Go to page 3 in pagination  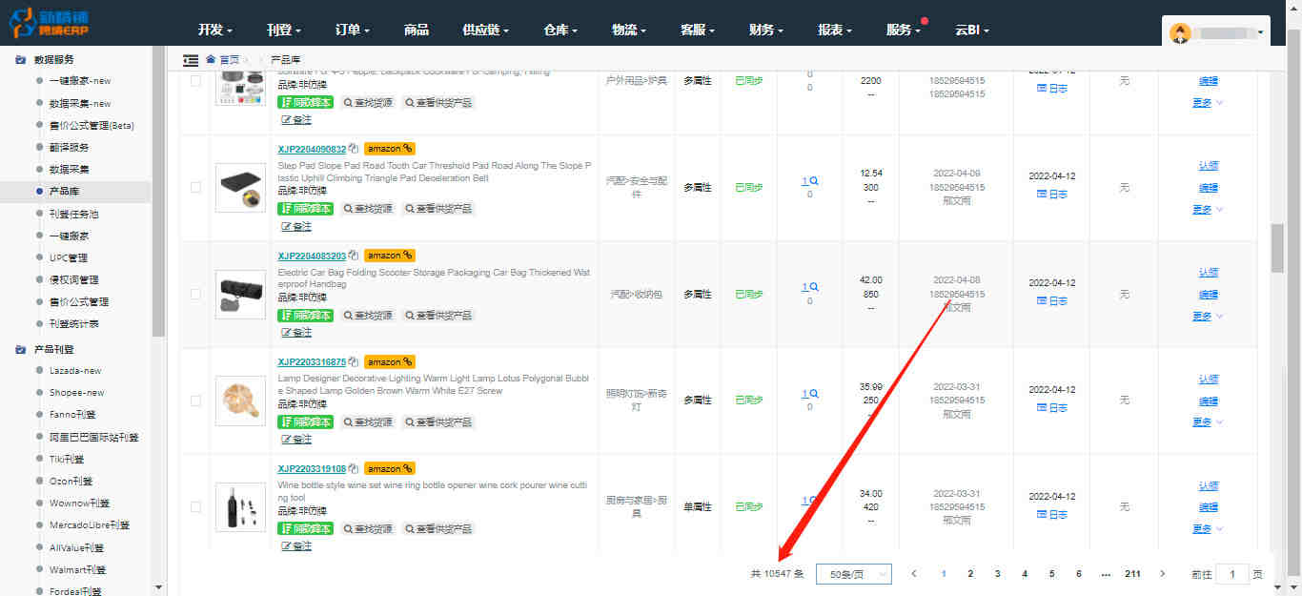(997, 574)
